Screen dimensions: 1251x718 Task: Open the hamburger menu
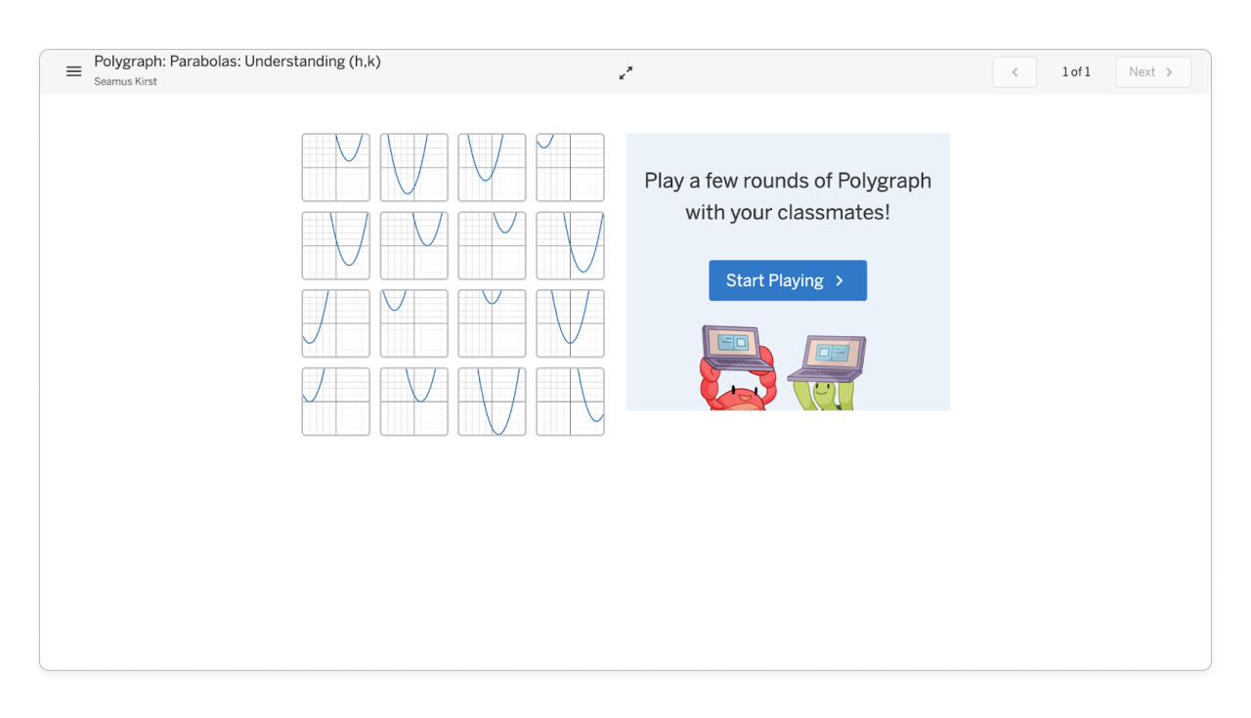click(73, 71)
